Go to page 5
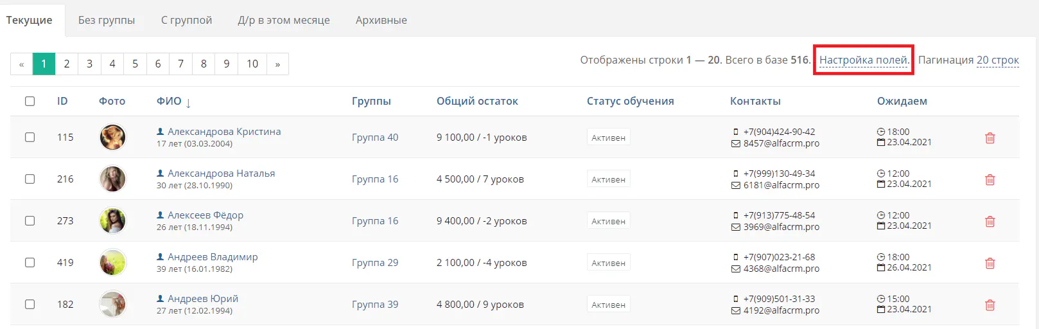 [135, 64]
